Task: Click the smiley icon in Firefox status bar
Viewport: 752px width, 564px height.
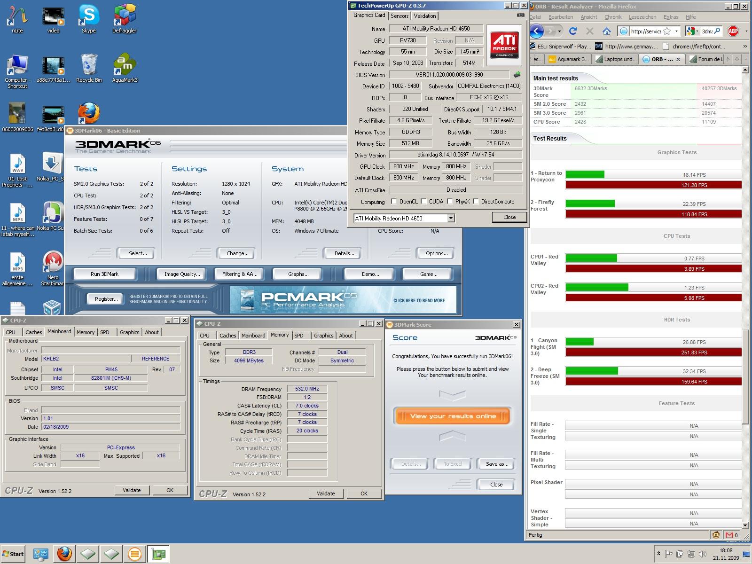Action: click(x=716, y=535)
